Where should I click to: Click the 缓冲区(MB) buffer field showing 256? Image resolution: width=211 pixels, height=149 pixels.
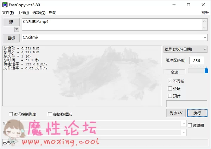197,61
